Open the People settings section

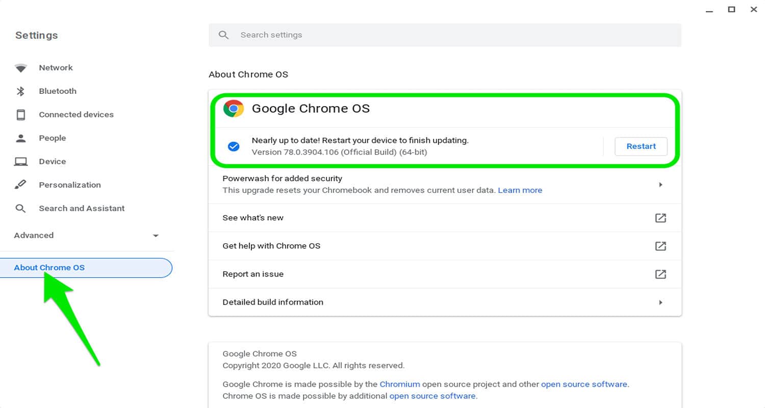pos(53,138)
